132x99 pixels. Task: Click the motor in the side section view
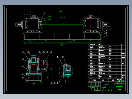44,66
